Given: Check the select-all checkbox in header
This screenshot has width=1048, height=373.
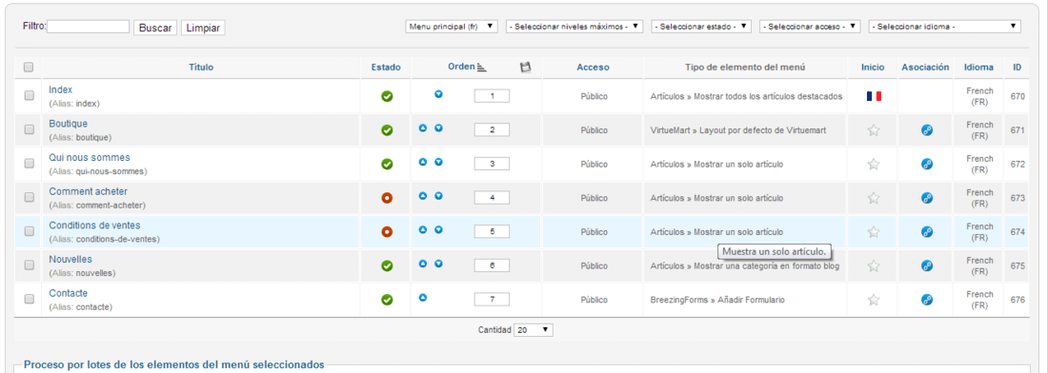Looking at the screenshot, I should [x=28, y=67].
